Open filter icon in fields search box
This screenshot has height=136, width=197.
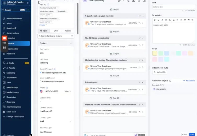pyautogui.click(x=72, y=36)
